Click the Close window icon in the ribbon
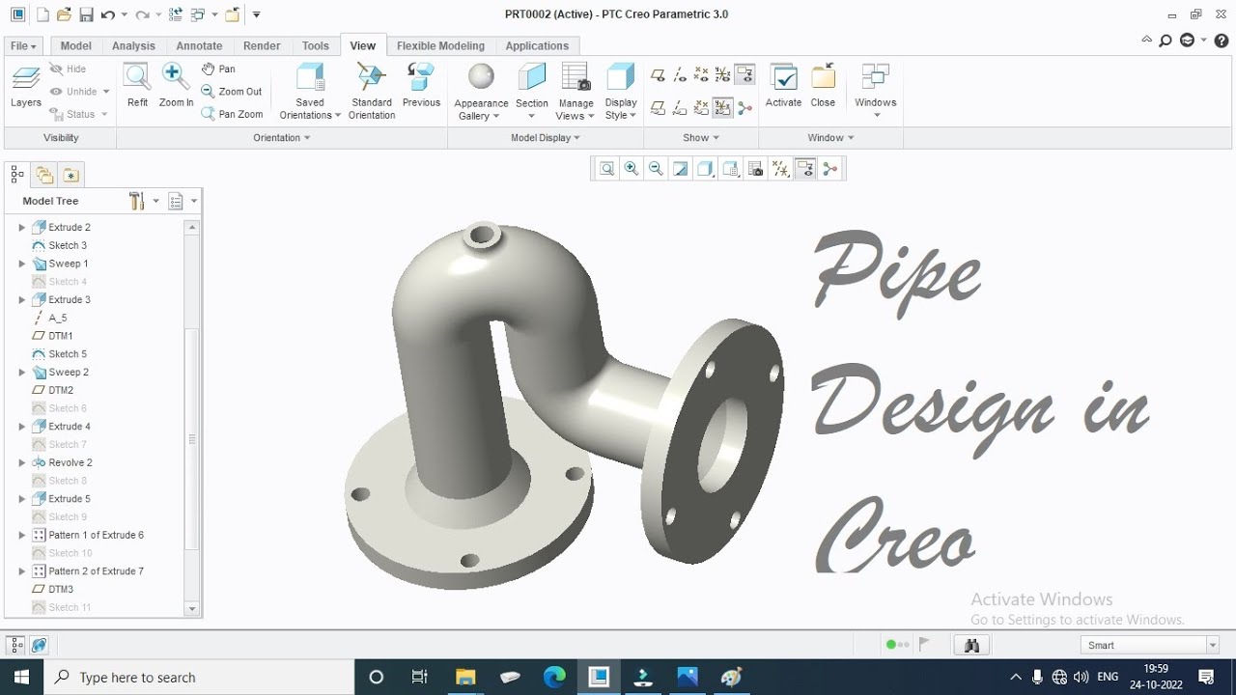This screenshot has width=1236, height=695. (823, 86)
